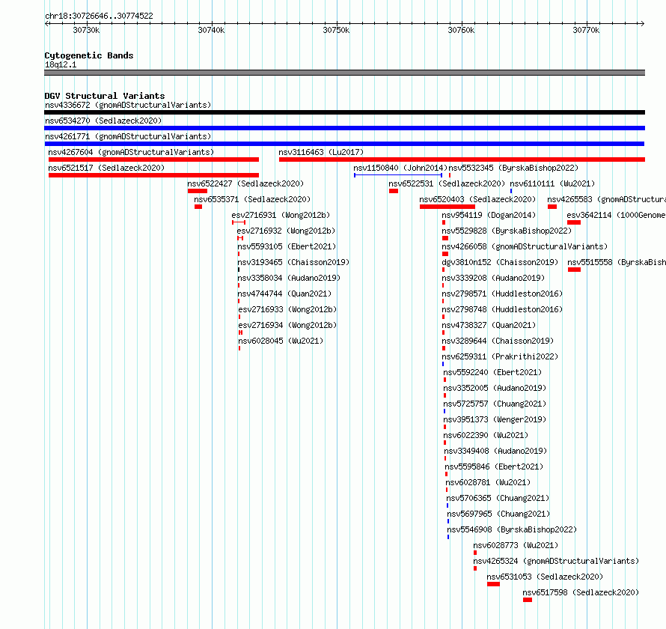This screenshot has width=666, height=629.
Task: Open nsv6259311 (Prakrithi2022) label
Action: click(500, 356)
